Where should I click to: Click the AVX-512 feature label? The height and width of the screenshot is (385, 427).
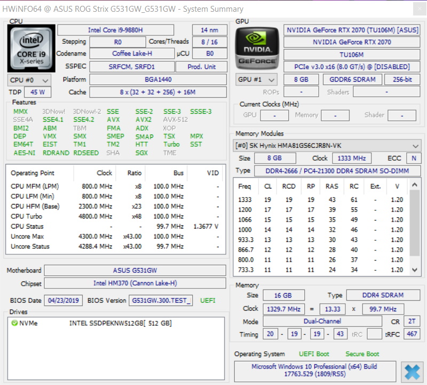175,120
